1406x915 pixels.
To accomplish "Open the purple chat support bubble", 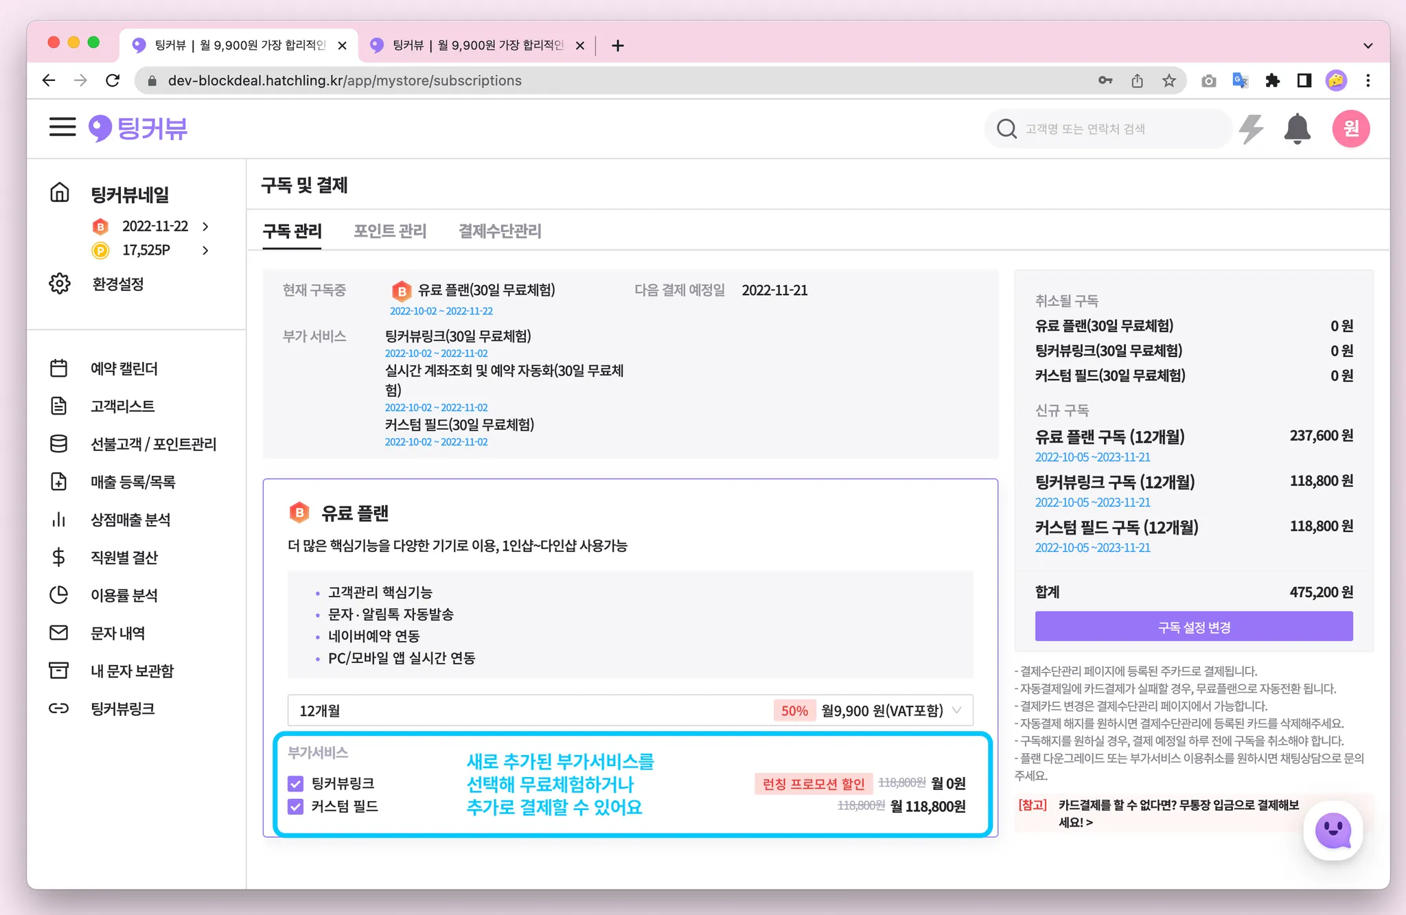I will coord(1333,830).
